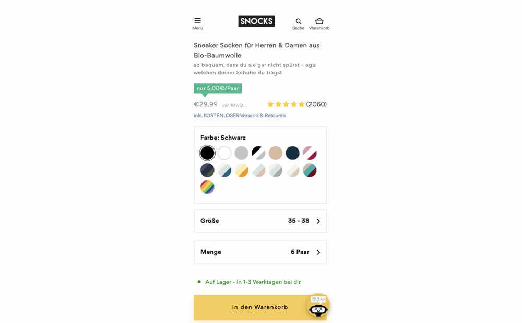Choose the rainbow striped color swatch
The width and height of the screenshot is (522, 323).
coord(207,187)
